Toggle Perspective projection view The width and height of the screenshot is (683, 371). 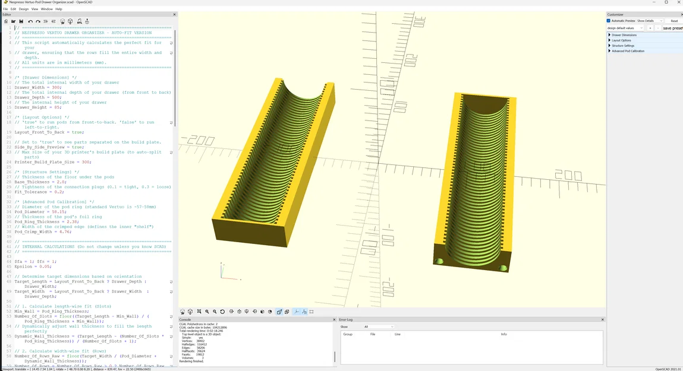[279, 312]
